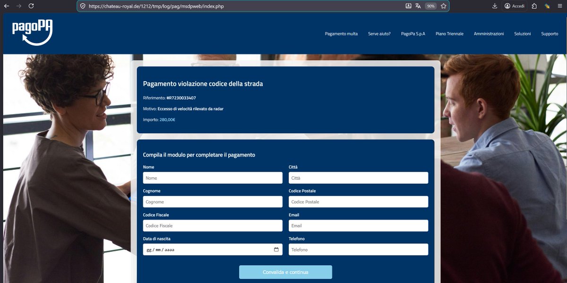
Task: Click the browser back arrow
Action: click(7, 6)
